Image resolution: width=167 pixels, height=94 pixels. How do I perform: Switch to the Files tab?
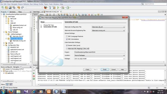click(x=20, y=12)
